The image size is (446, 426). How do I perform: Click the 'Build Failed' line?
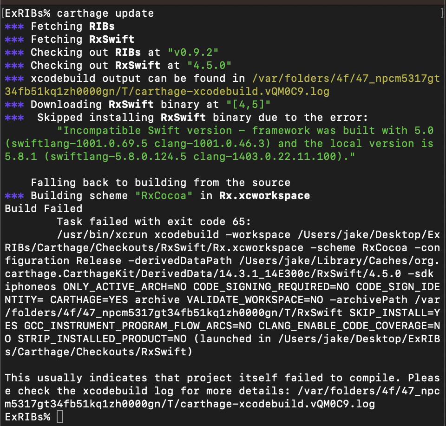coord(44,209)
